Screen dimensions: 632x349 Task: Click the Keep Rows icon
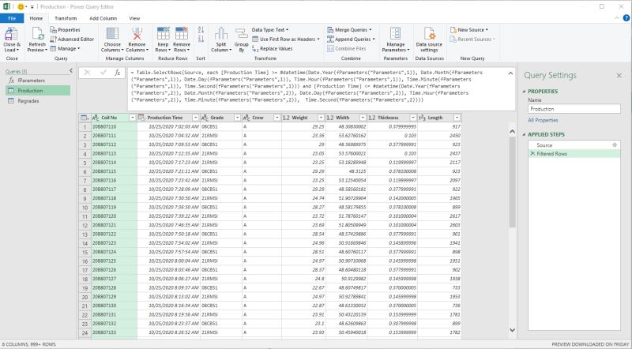click(x=163, y=34)
